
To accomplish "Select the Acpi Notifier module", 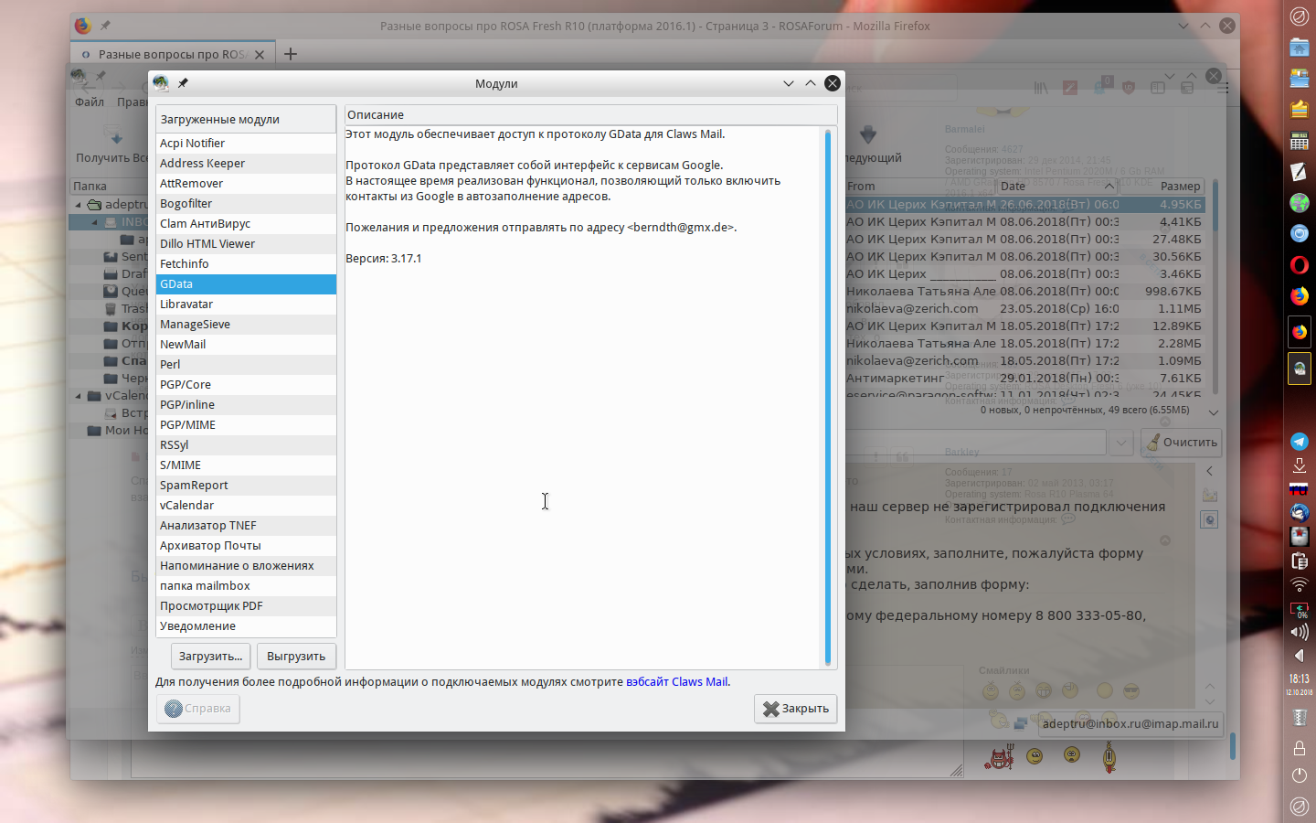I will pos(246,144).
